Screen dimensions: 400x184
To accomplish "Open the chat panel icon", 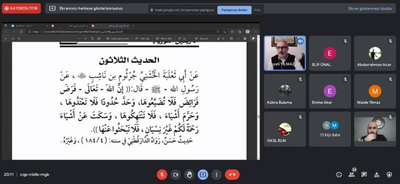I will [x=364, y=175].
